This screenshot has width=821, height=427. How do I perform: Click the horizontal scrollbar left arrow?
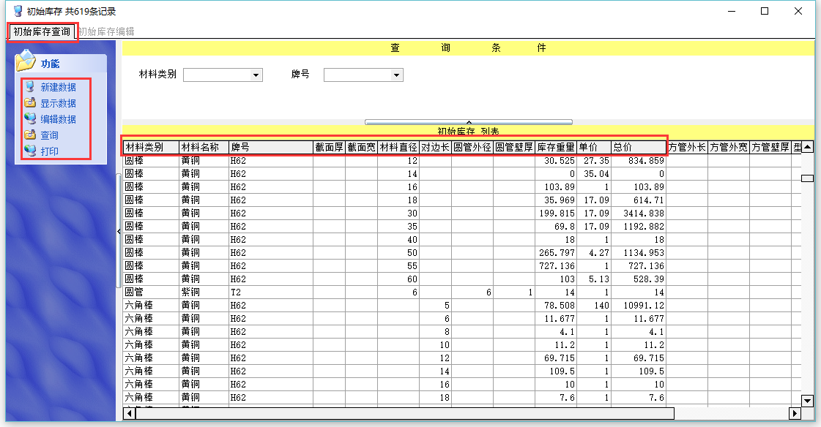pyautogui.click(x=130, y=413)
